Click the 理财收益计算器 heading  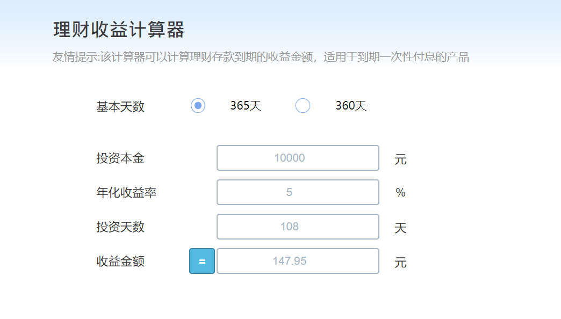coord(119,30)
